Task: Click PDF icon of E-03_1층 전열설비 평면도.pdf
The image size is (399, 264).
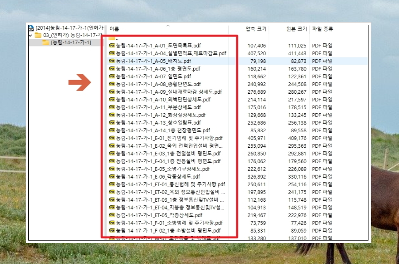Action: [112, 153]
